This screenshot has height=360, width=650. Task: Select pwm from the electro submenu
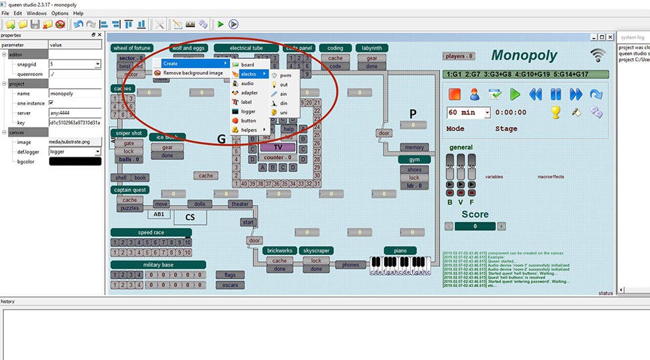(x=285, y=75)
